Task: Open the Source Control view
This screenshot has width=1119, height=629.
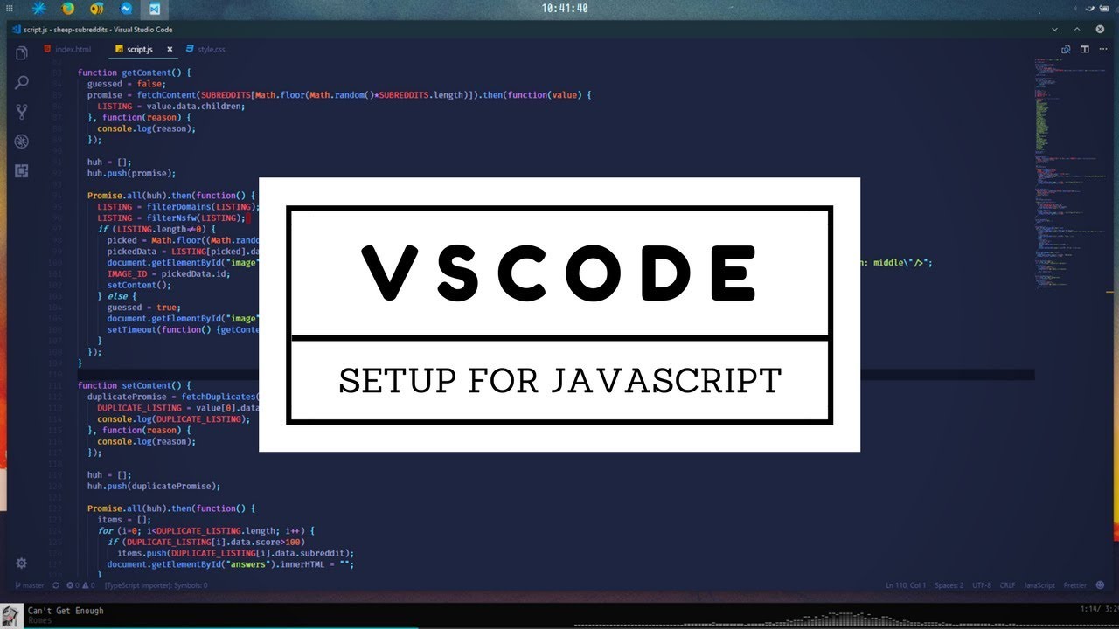Action: 22,112
